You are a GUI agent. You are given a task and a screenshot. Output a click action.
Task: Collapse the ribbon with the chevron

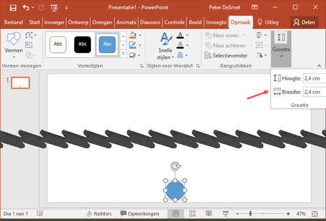click(319, 66)
